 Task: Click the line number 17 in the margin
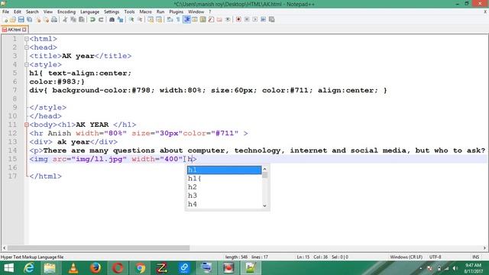pos(12,176)
